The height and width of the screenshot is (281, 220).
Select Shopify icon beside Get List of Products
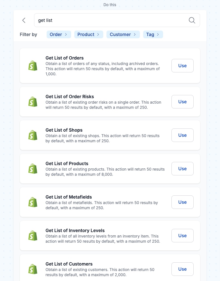(x=33, y=169)
